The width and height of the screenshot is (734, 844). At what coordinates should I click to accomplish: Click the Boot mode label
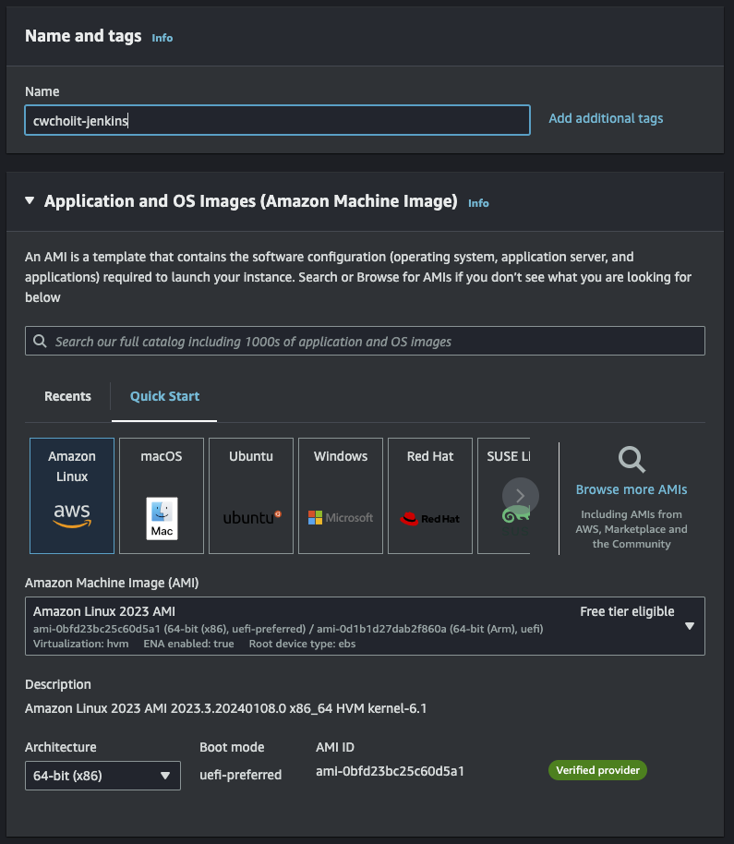232,747
